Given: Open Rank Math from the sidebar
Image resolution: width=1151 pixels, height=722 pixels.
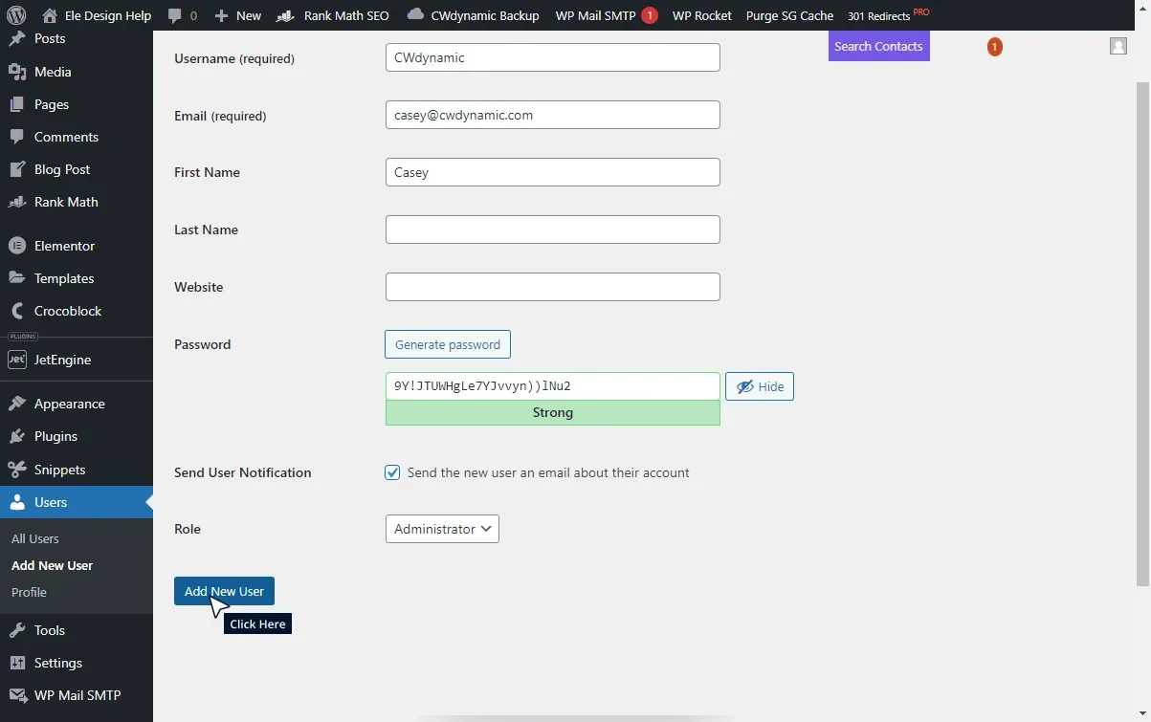Looking at the screenshot, I should (x=17, y=202).
